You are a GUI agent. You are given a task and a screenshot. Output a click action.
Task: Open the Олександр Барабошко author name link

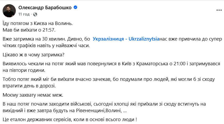(45, 8)
